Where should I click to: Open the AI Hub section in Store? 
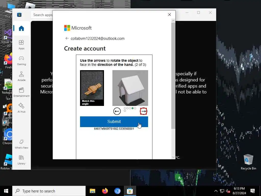click(21, 108)
